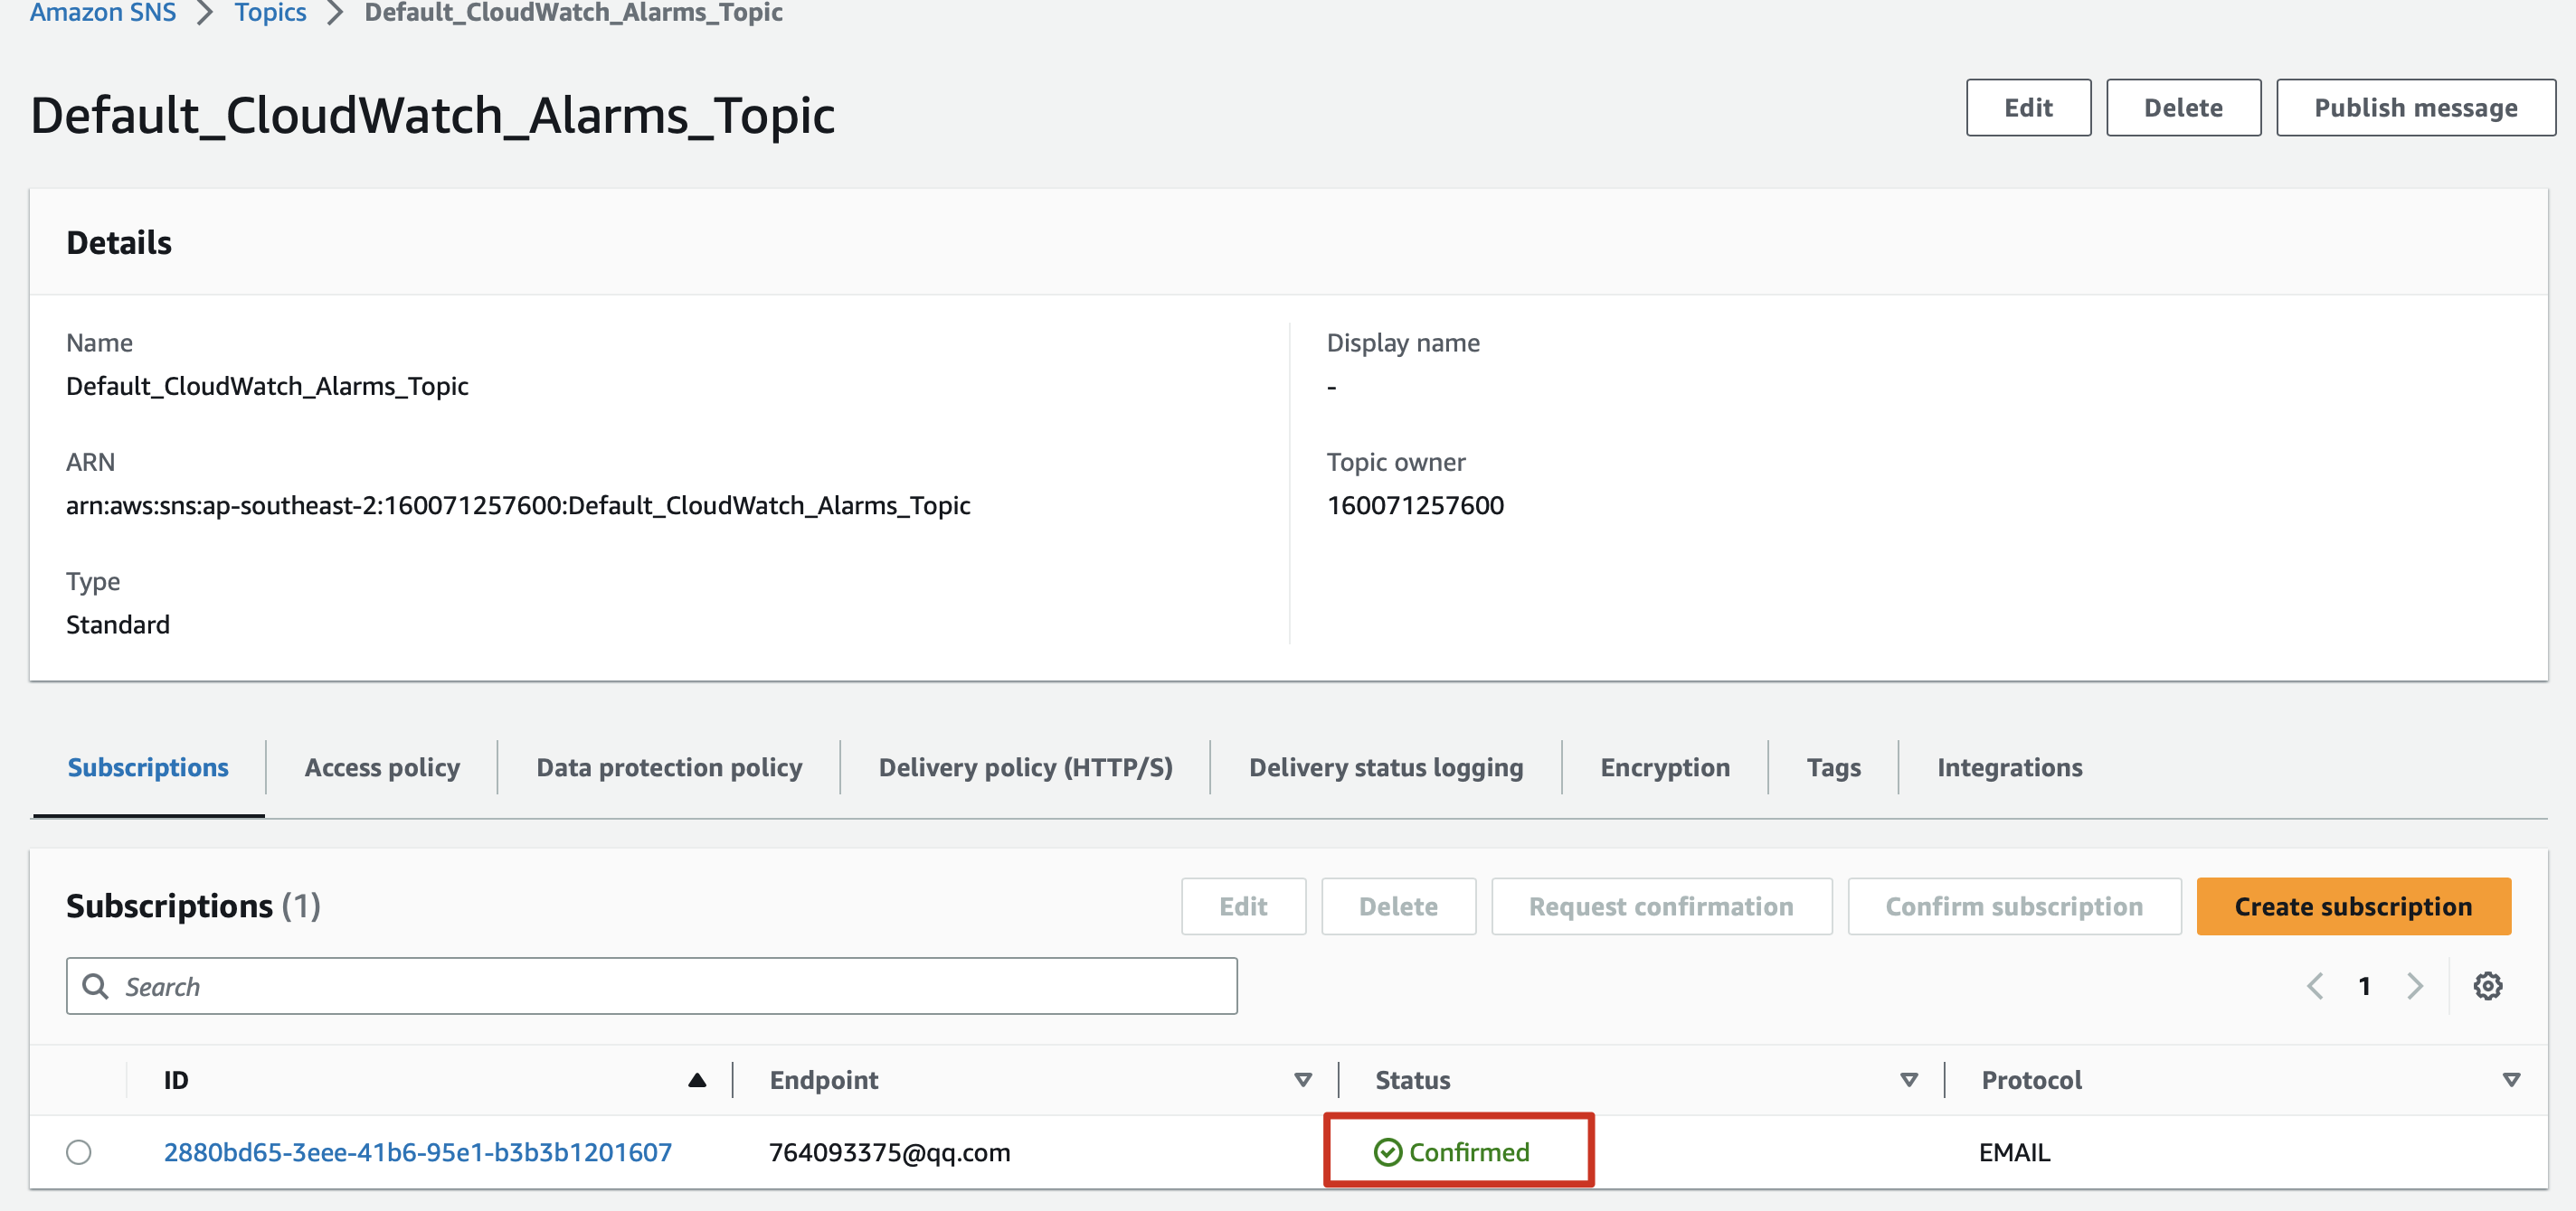
Task: Click the Details panel heading
Action: point(119,243)
